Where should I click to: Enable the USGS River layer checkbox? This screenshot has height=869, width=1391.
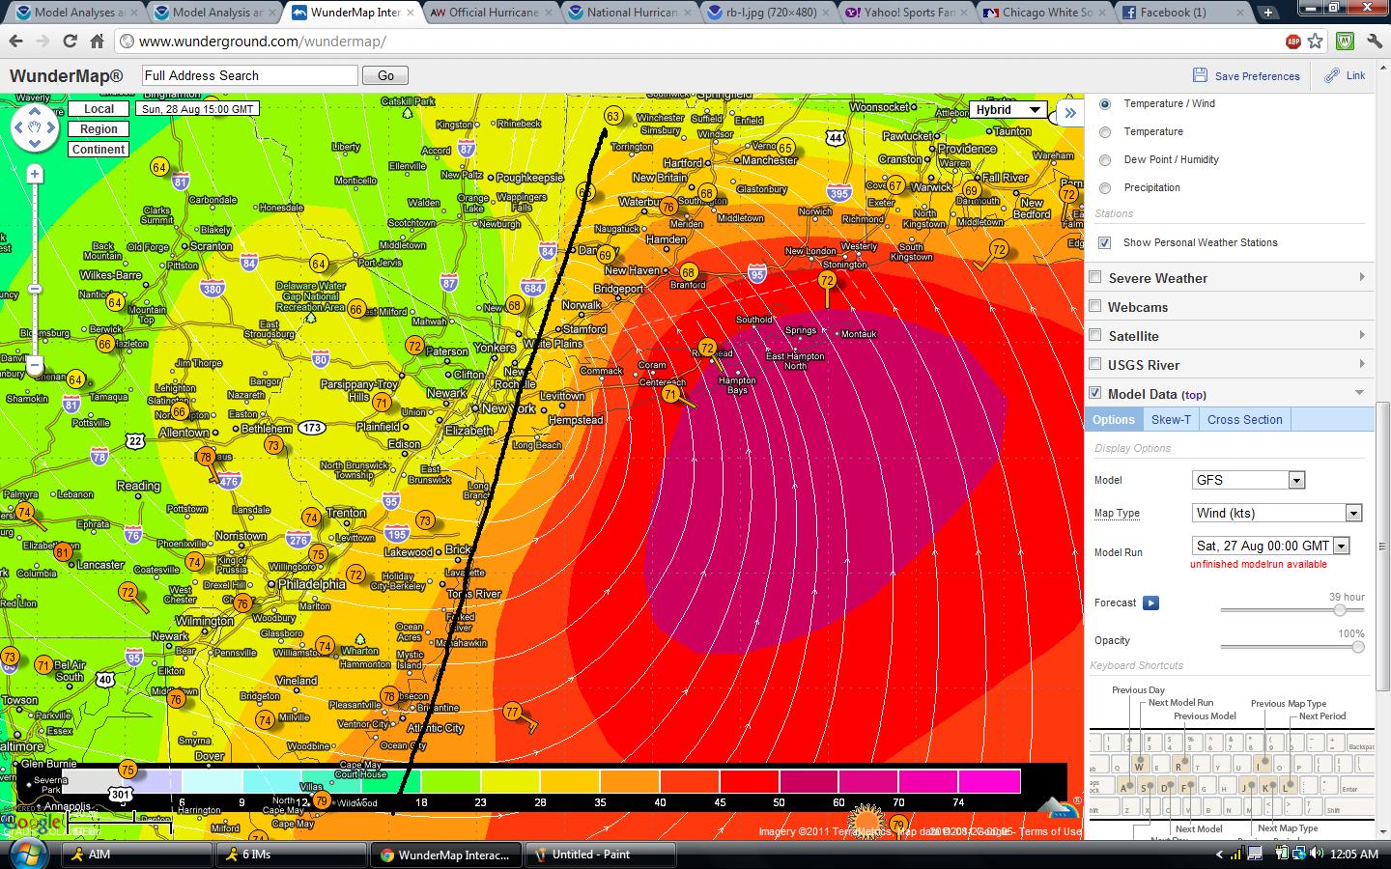(x=1095, y=364)
